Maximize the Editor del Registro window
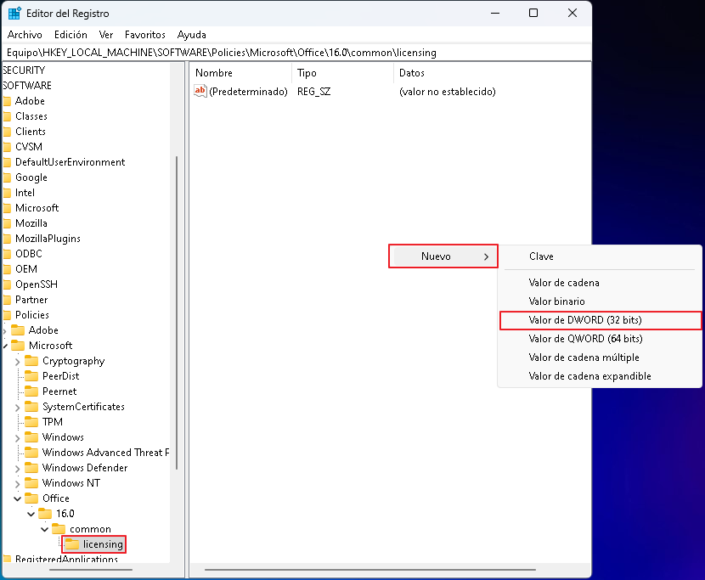705x580 pixels. (x=533, y=13)
